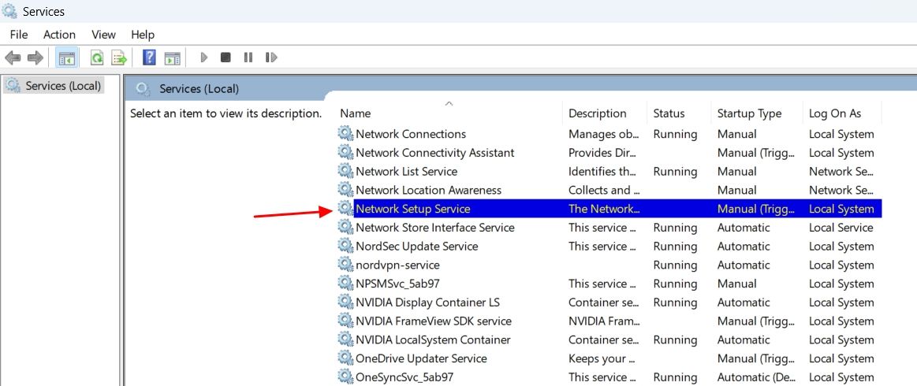Click the Start Service play icon
This screenshot has height=386, width=917.
pyautogui.click(x=204, y=58)
